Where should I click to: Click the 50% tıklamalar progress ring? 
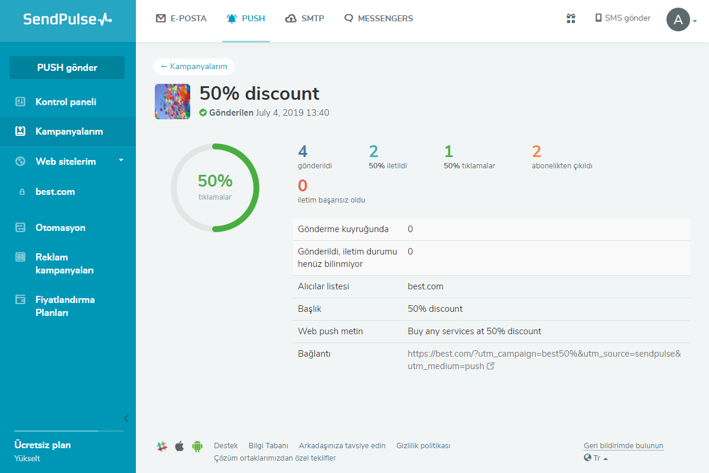tap(215, 188)
